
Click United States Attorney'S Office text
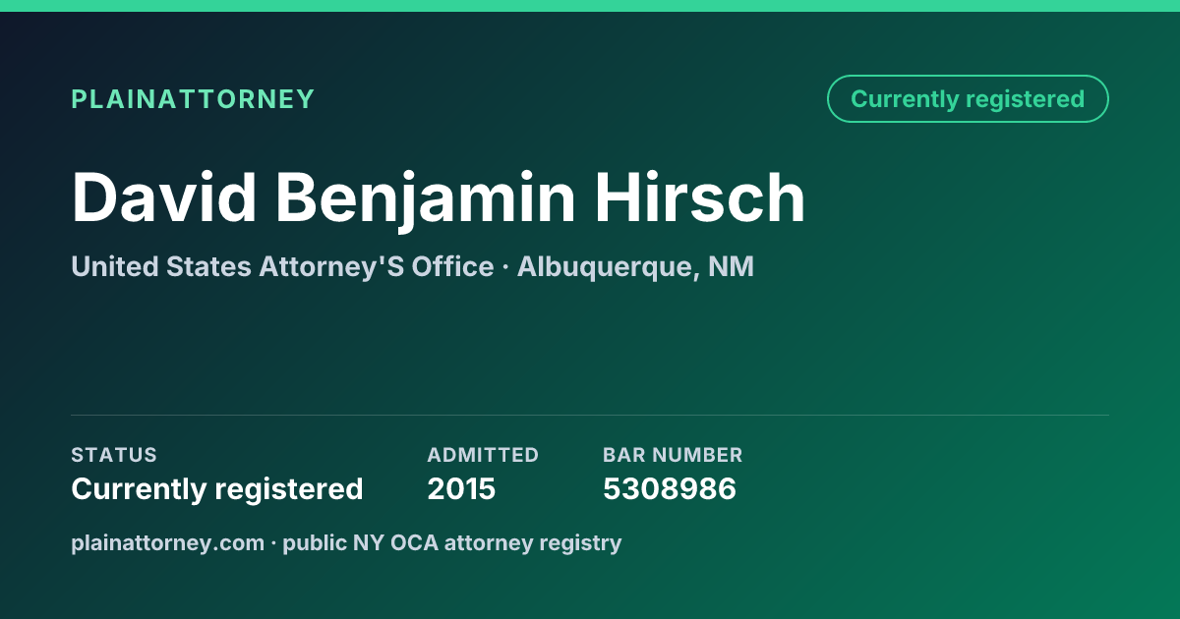point(282,266)
